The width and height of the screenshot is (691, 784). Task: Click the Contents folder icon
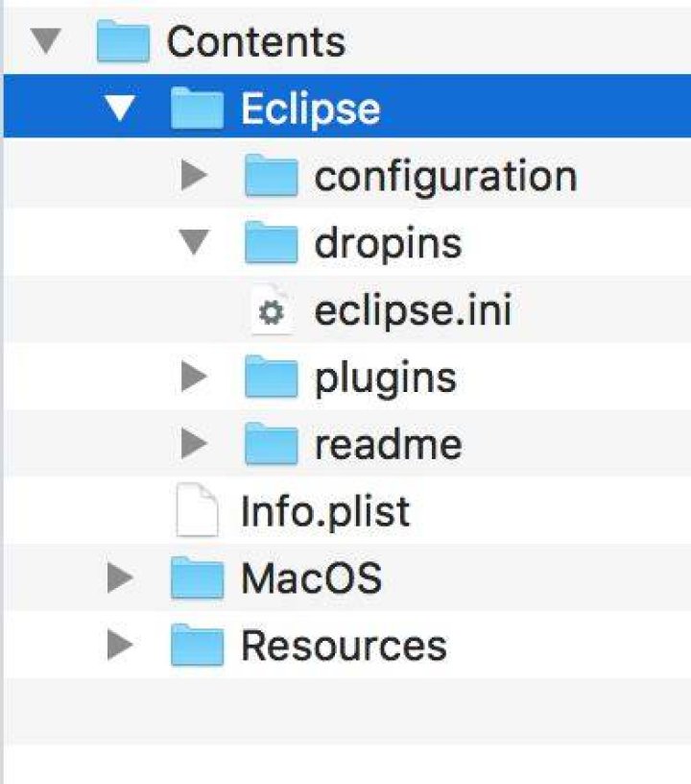(x=123, y=40)
